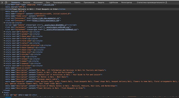Switch to the Консоль tab
179x98 pixels.
pos(27,3)
